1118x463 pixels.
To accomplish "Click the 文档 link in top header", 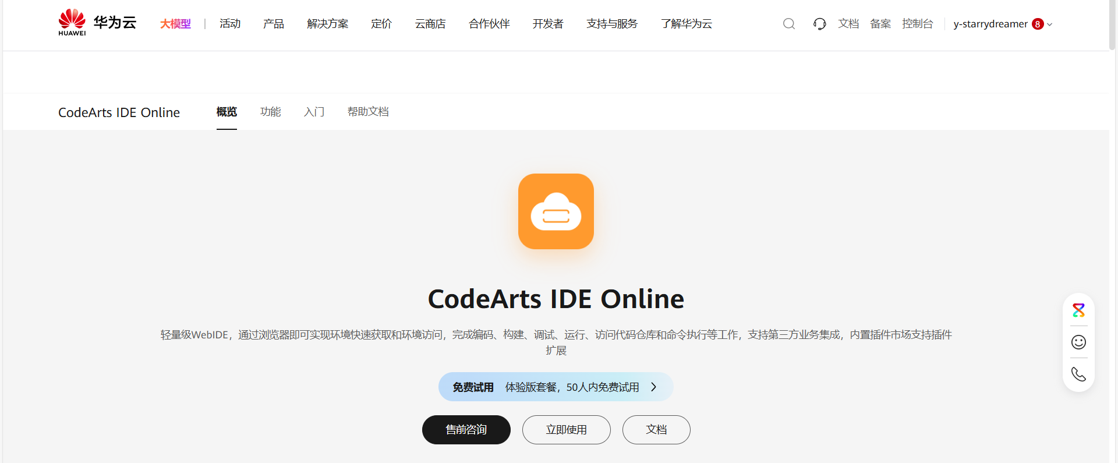I will point(848,24).
